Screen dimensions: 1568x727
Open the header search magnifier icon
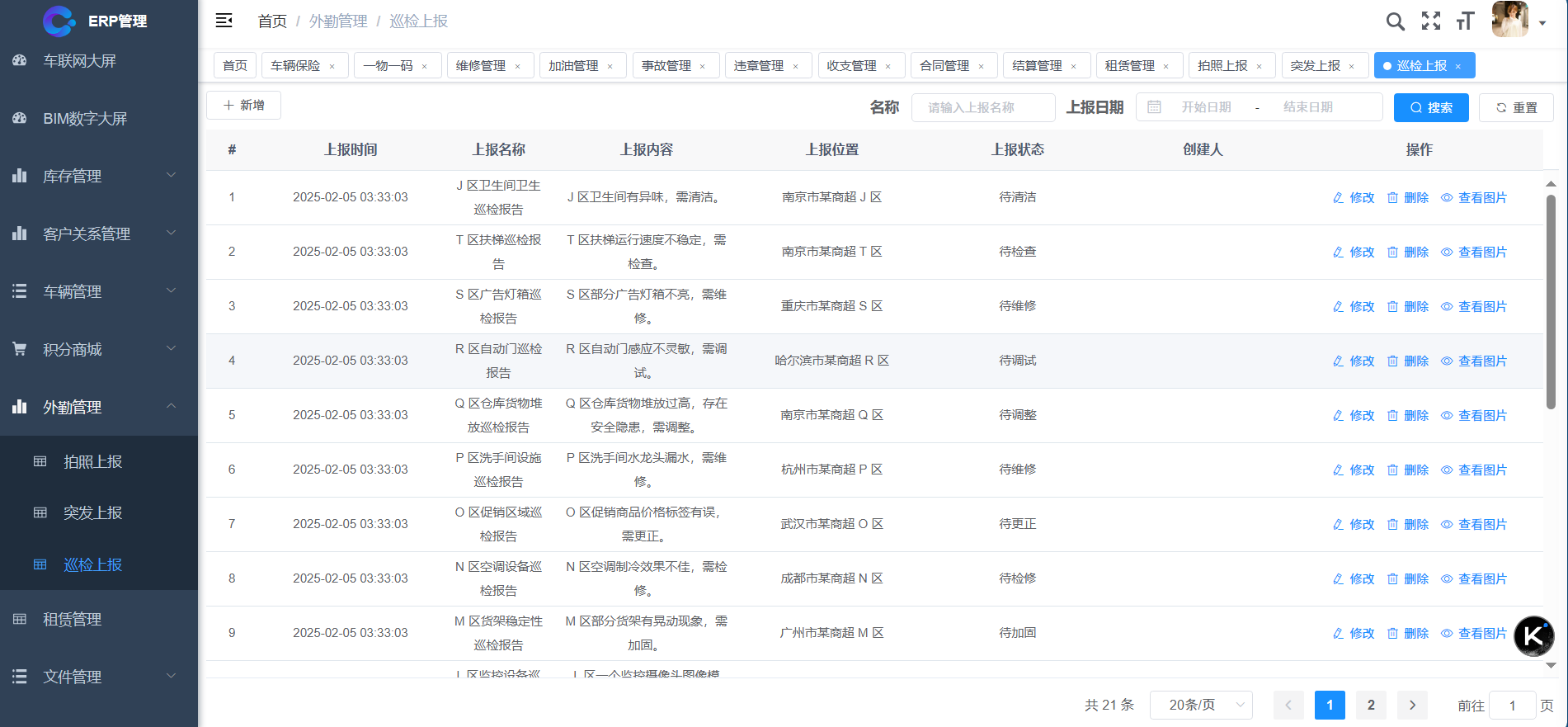point(1395,21)
